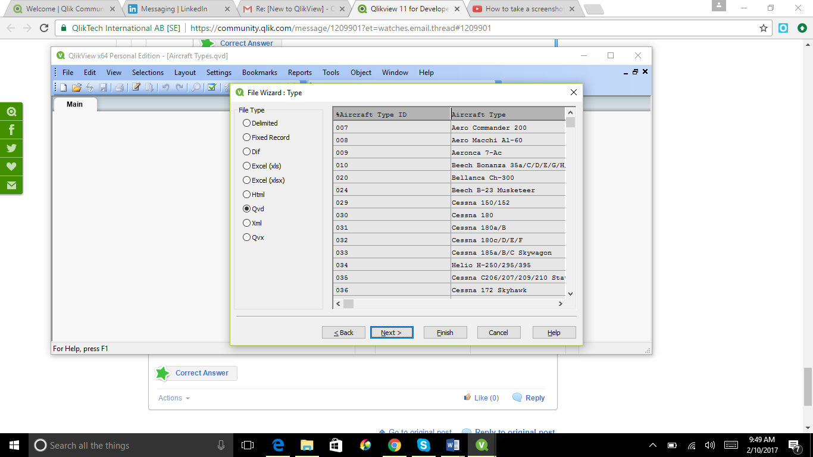The image size is (813, 457).
Task: Select the Xml file type
Action: (252, 223)
